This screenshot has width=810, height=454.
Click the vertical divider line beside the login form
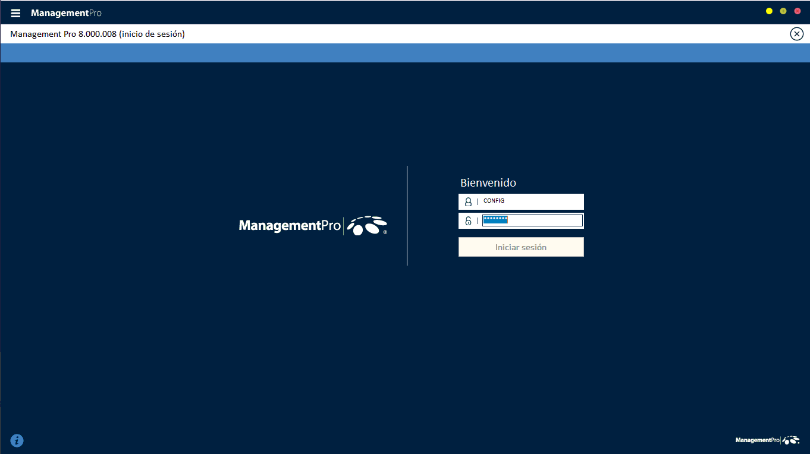click(x=407, y=215)
